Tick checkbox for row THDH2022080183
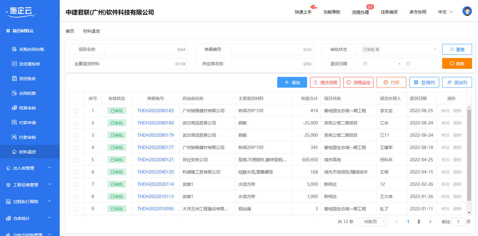This screenshot has width=478, height=236. click(x=76, y=111)
